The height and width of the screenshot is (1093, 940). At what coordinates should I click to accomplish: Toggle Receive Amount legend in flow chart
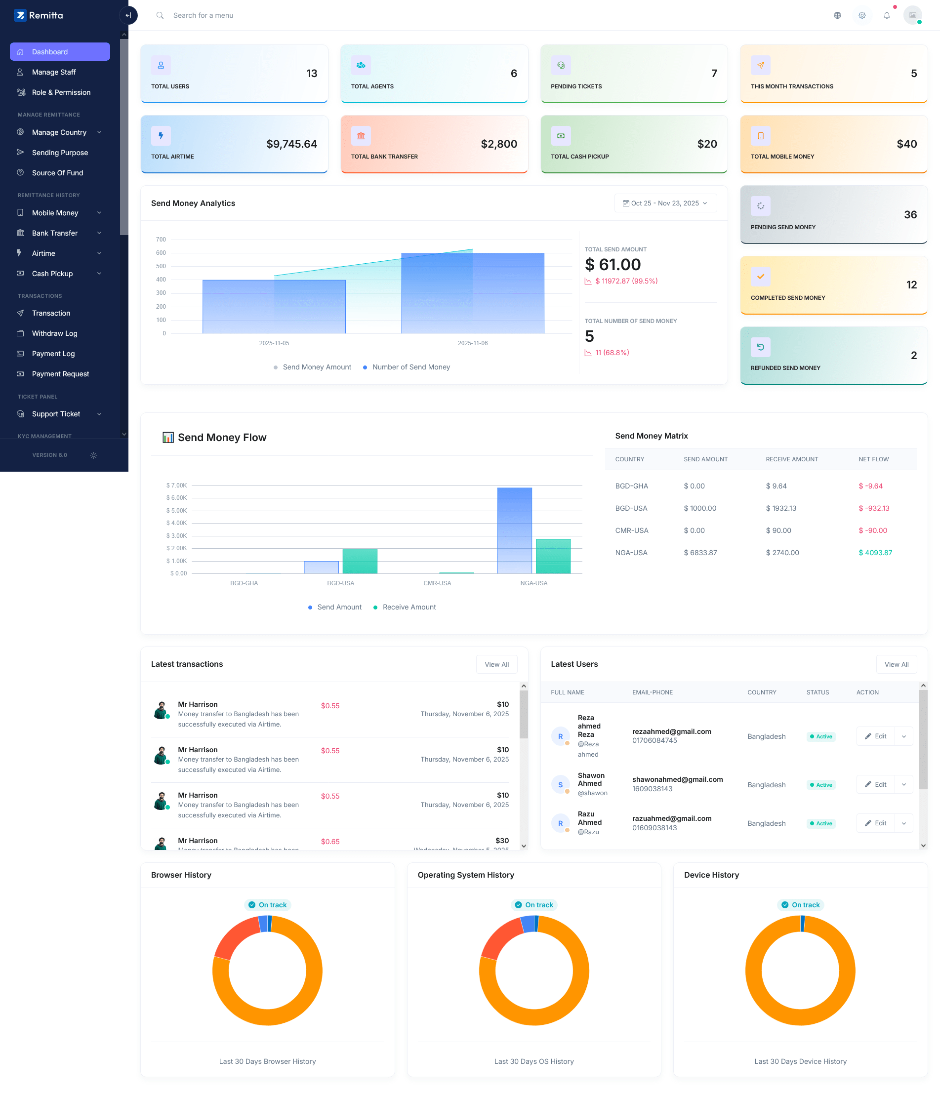coord(405,607)
